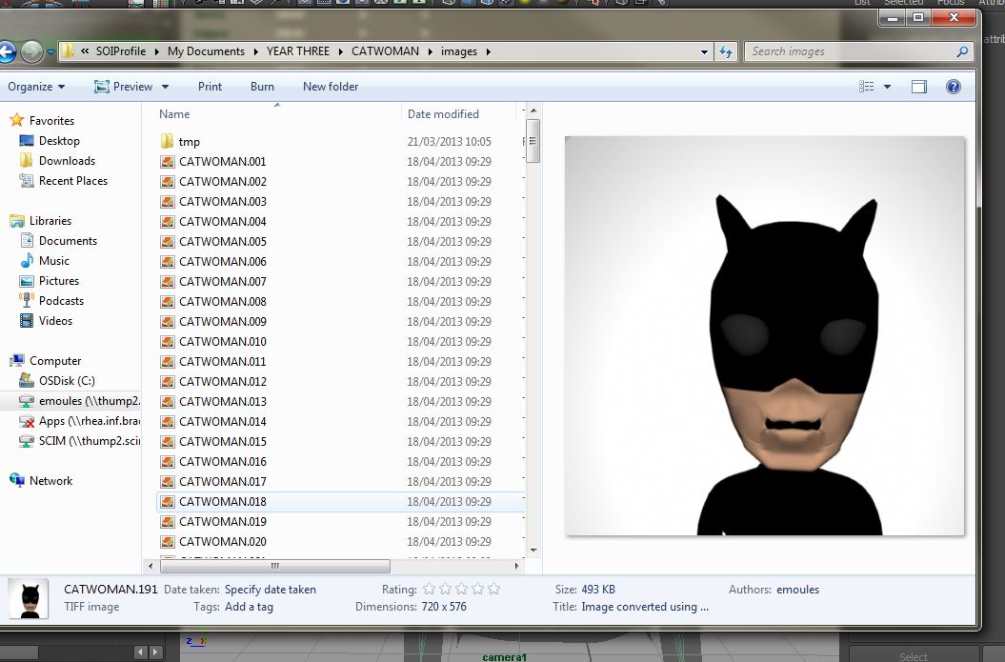Click the horizontal scroll right arrow

[x=516, y=566]
